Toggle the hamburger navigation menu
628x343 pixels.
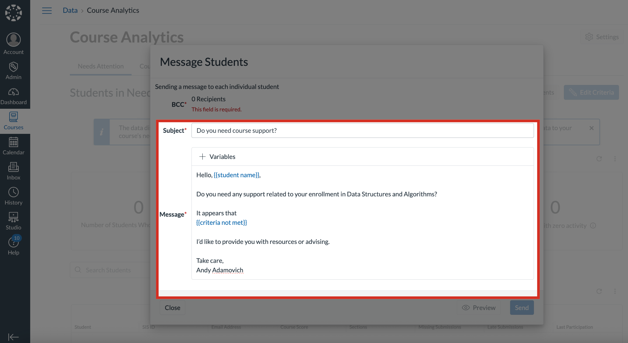pyautogui.click(x=47, y=10)
